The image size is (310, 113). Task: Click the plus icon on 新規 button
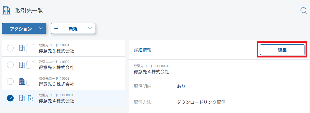click(x=56, y=29)
